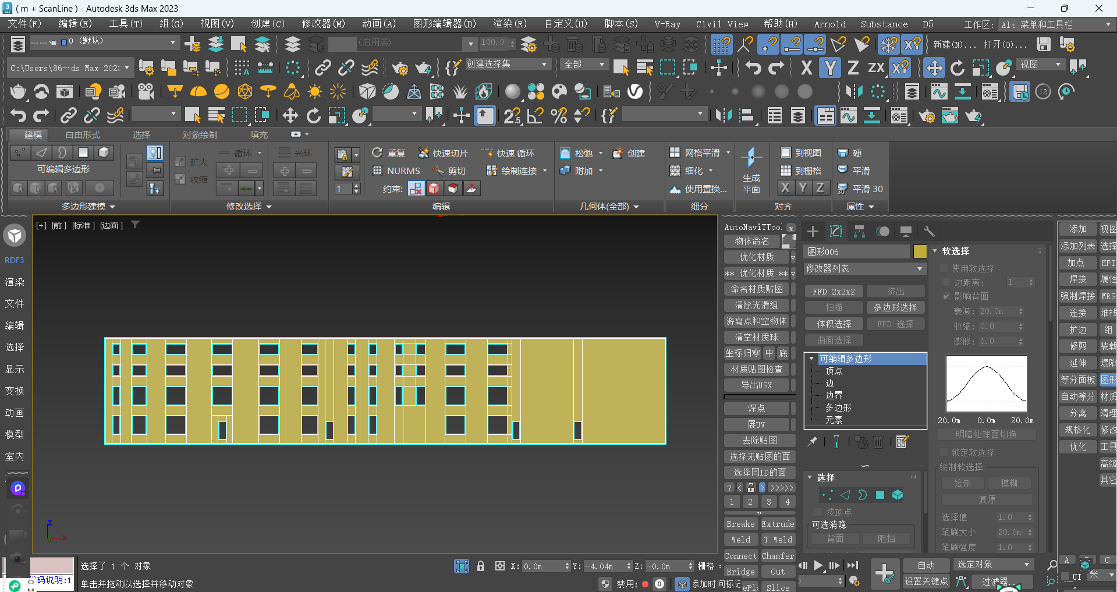Select Element sub-object level icon

(x=898, y=495)
